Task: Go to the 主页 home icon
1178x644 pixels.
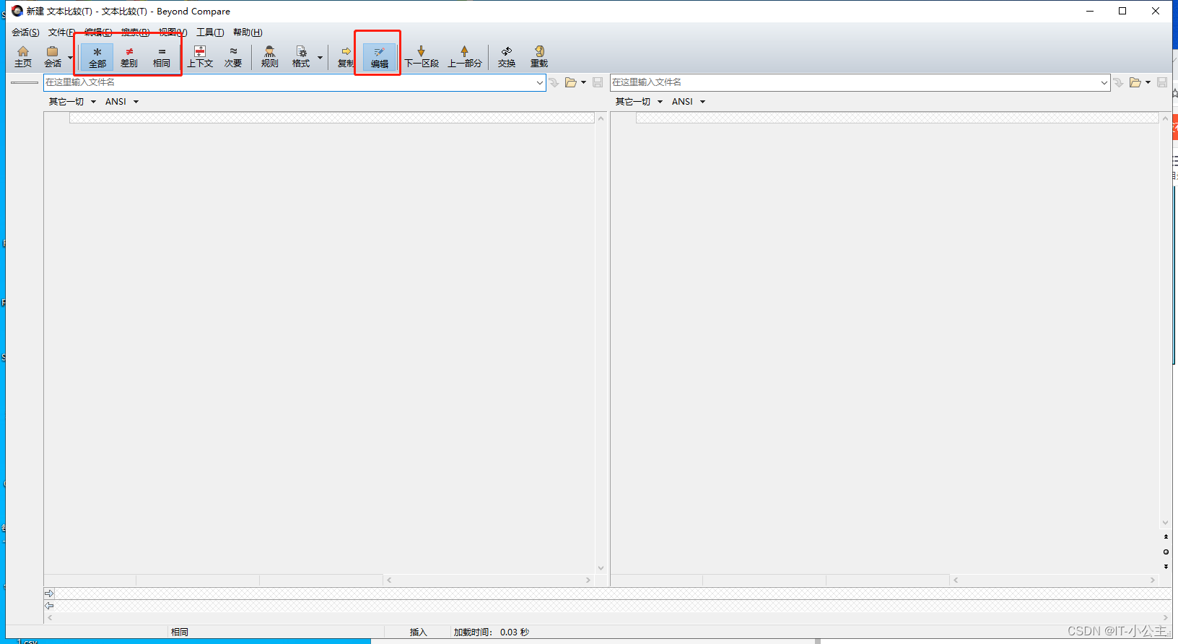Action: 23,56
